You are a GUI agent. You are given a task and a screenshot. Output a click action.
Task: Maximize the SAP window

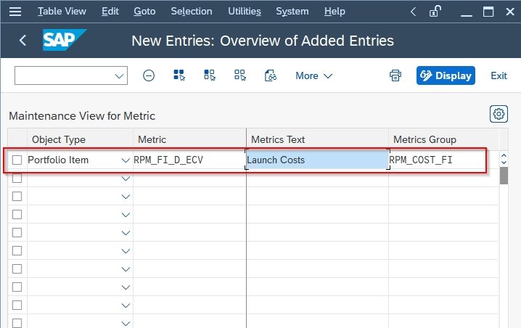point(488,12)
